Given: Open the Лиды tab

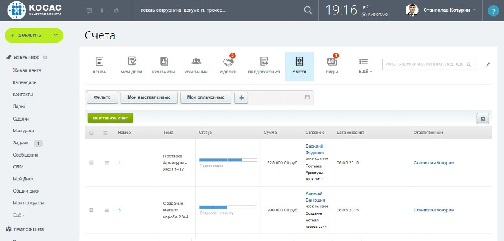Looking at the screenshot, I should click(331, 66).
